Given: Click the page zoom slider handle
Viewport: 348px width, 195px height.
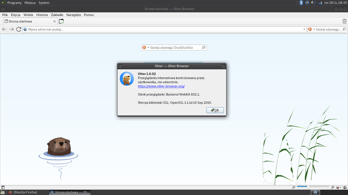Looking at the screenshot, I should [x=308, y=187].
